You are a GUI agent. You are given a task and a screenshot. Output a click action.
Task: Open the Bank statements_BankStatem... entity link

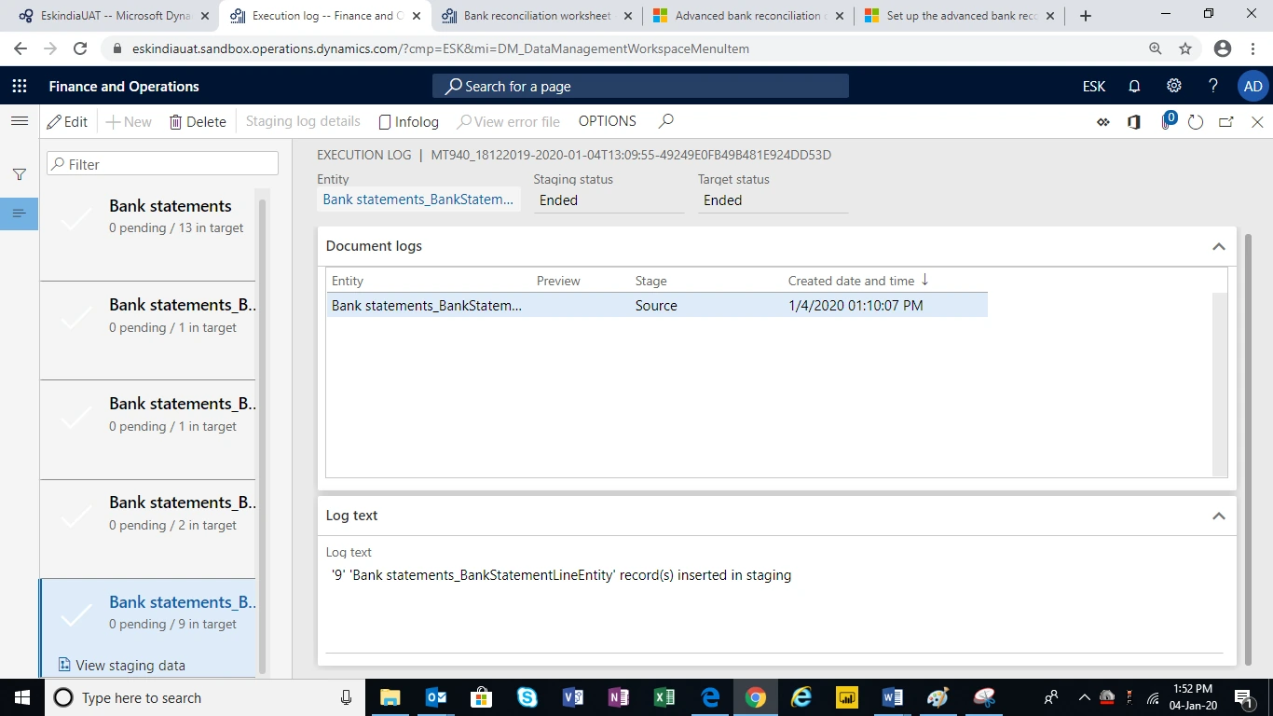[x=418, y=200]
